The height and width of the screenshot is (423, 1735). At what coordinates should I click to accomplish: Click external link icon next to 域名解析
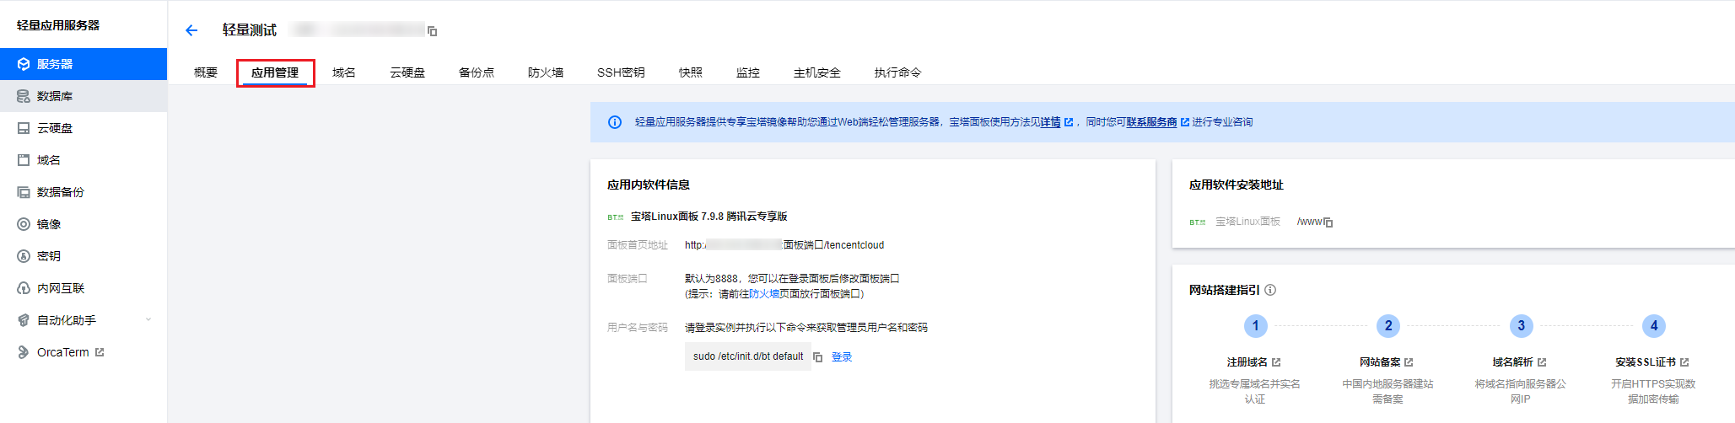tap(1542, 362)
